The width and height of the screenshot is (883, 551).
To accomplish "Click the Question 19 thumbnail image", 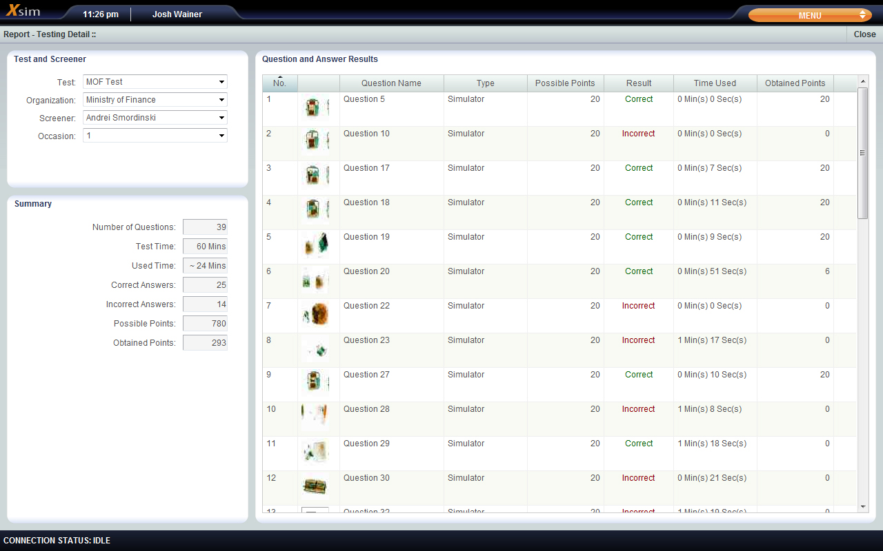I will (x=316, y=246).
